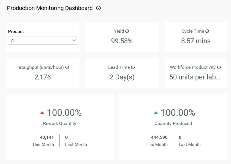Click the Cycle Time info icon
This screenshot has width=231, height=164.
point(207,31)
